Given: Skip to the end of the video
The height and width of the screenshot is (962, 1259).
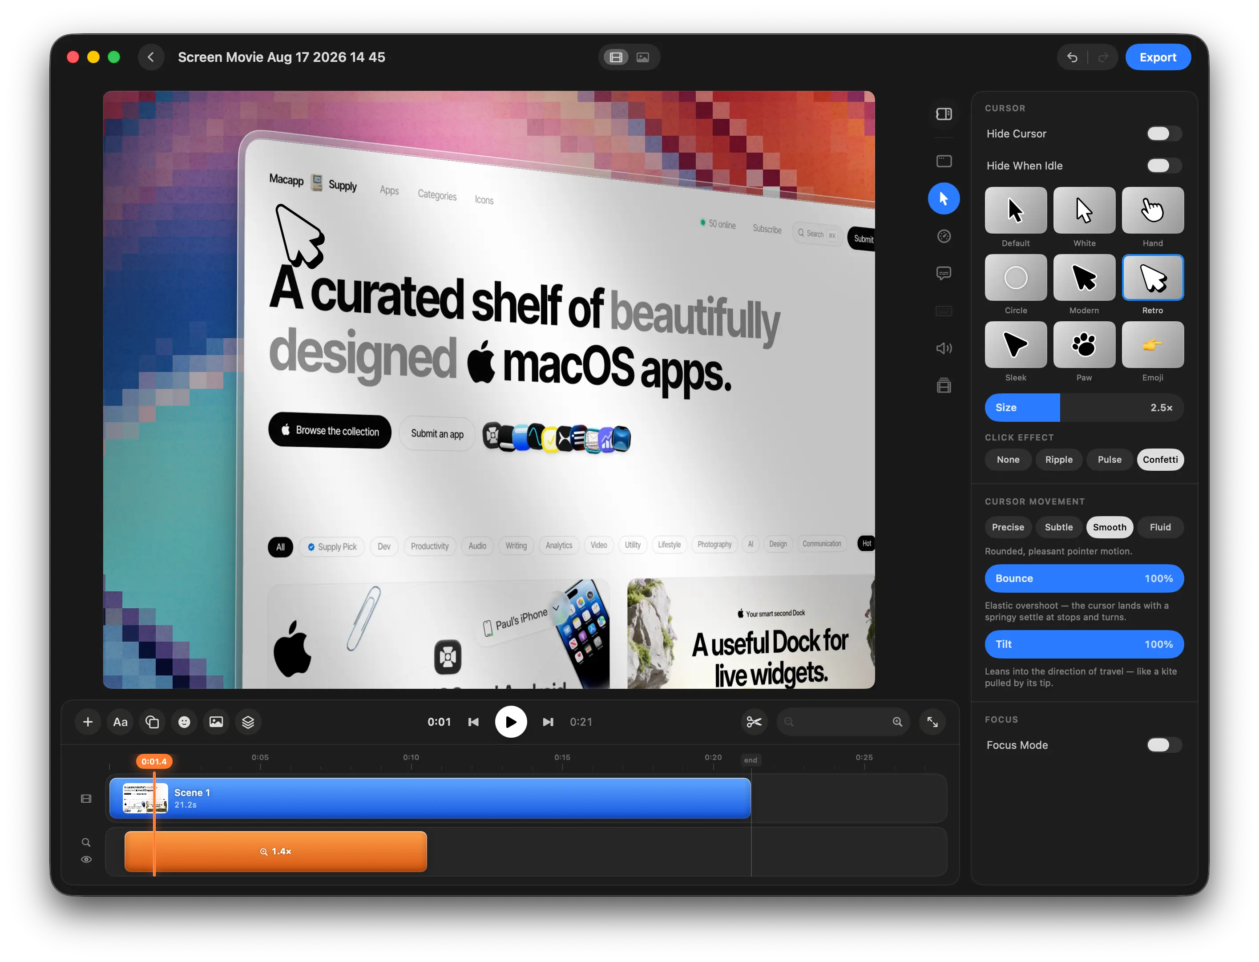Looking at the screenshot, I should (x=548, y=722).
